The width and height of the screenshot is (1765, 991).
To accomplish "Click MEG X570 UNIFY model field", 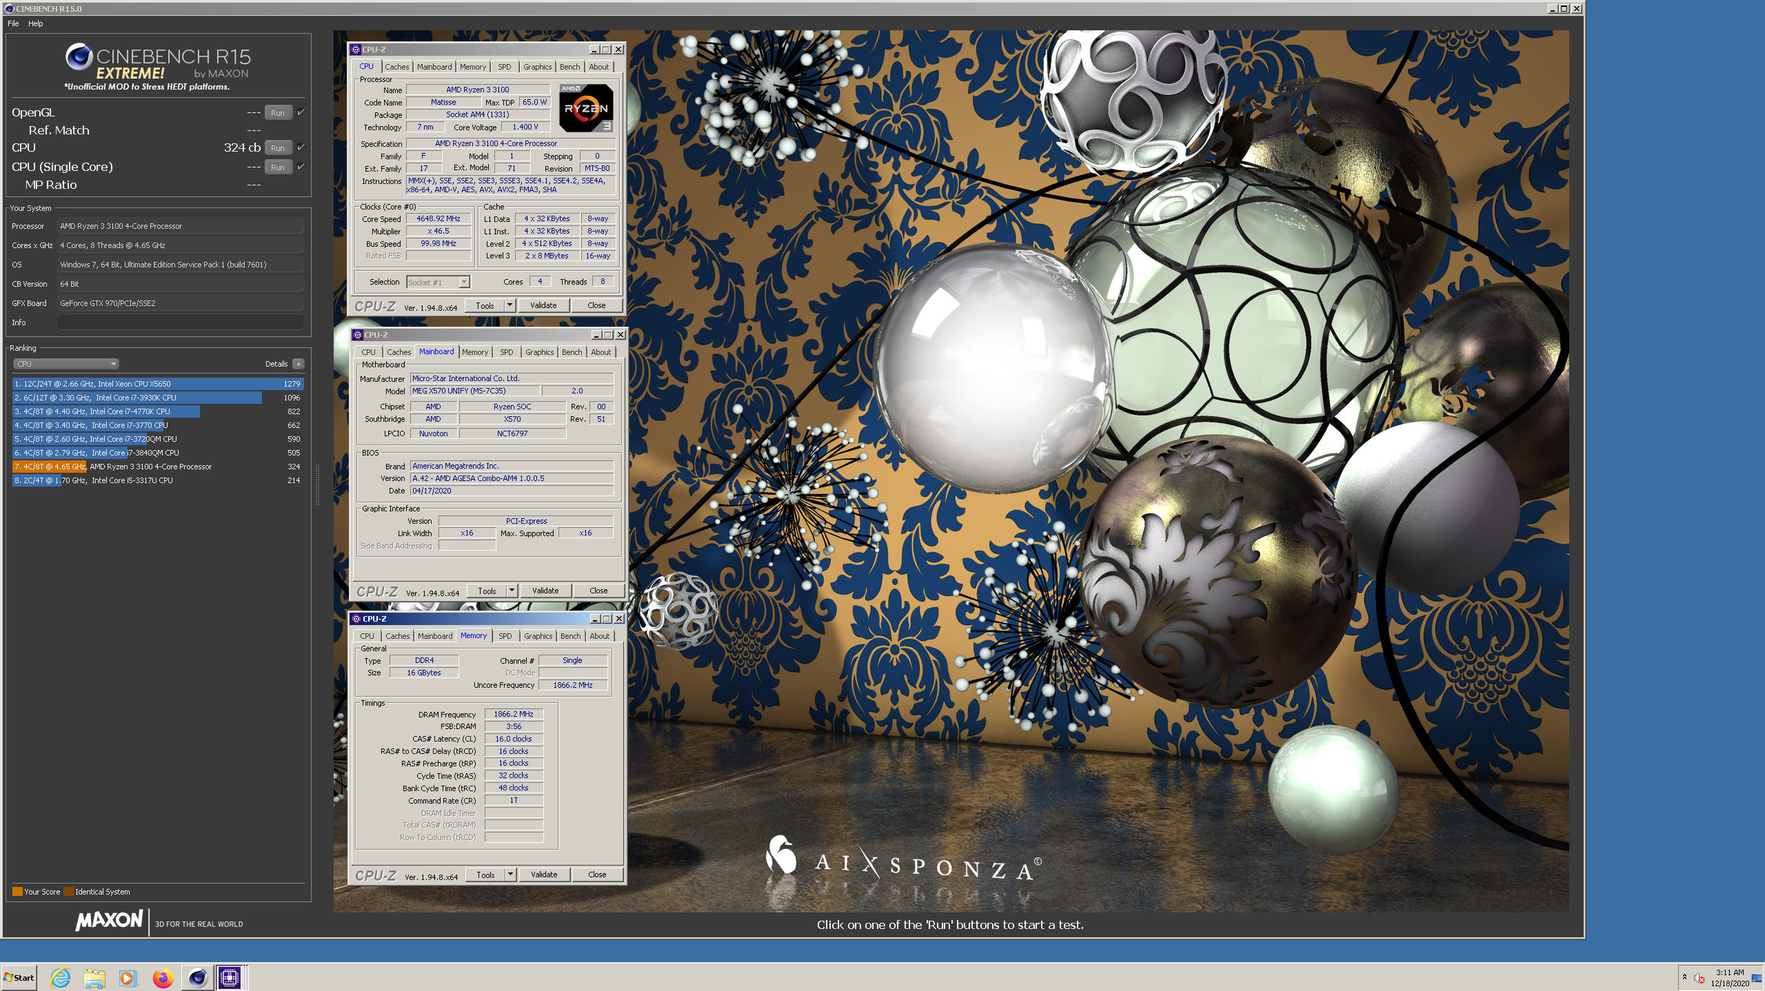I will 475,391.
